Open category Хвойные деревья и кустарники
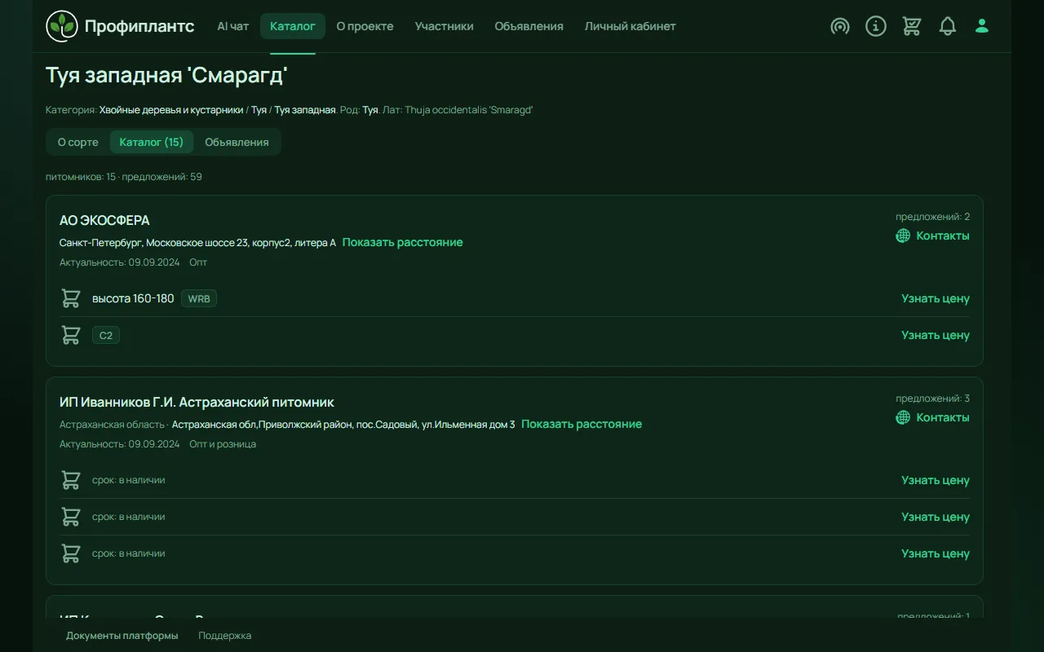Viewport: 1044px width, 652px height. click(171, 109)
